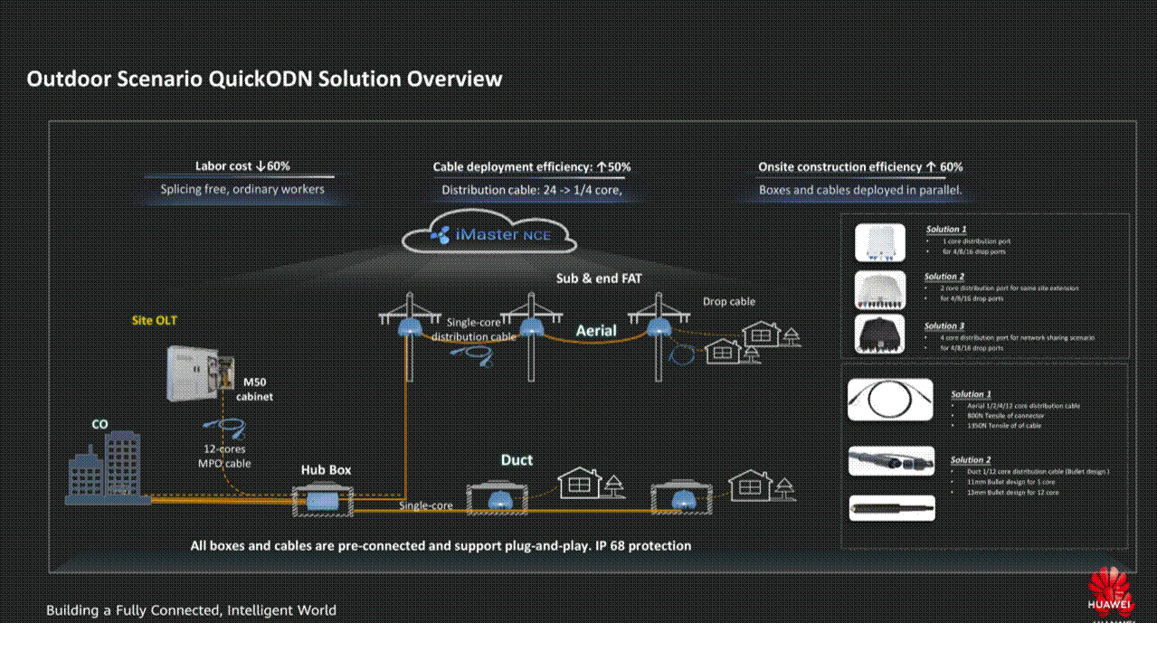Select the yellow "Aerial" label on the cable
Screen dimensions: 1157x651
596,331
